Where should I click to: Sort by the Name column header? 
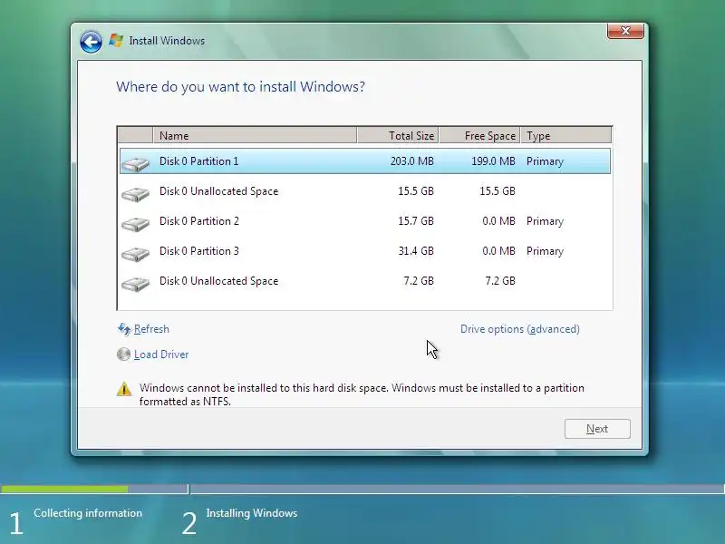[255, 135]
